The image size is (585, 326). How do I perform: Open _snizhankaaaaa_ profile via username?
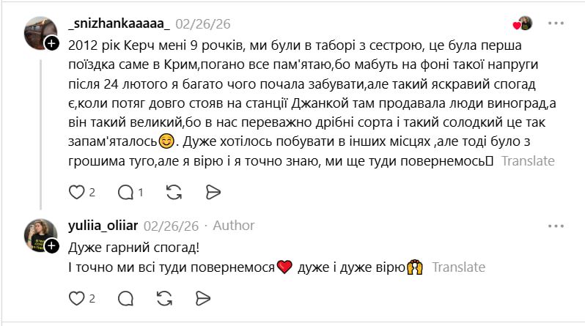[x=118, y=23]
